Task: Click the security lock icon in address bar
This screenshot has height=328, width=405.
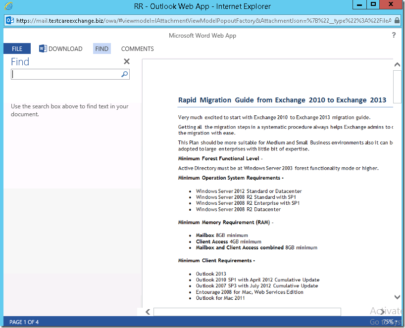Action: point(397,21)
